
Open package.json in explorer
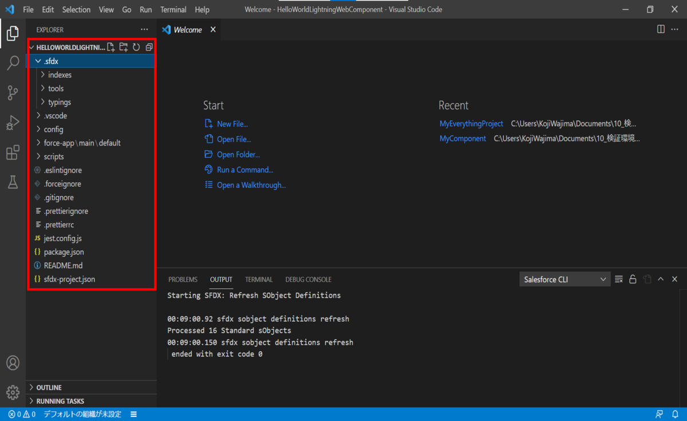click(91, 252)
